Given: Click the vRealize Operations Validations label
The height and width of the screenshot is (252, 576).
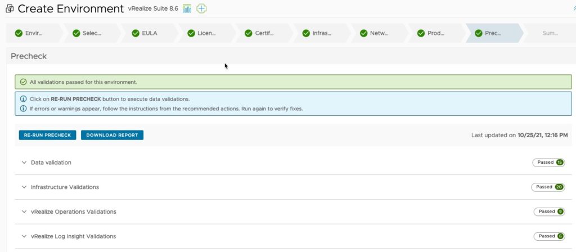Looking at the screenshot, I should pos(74,211).
